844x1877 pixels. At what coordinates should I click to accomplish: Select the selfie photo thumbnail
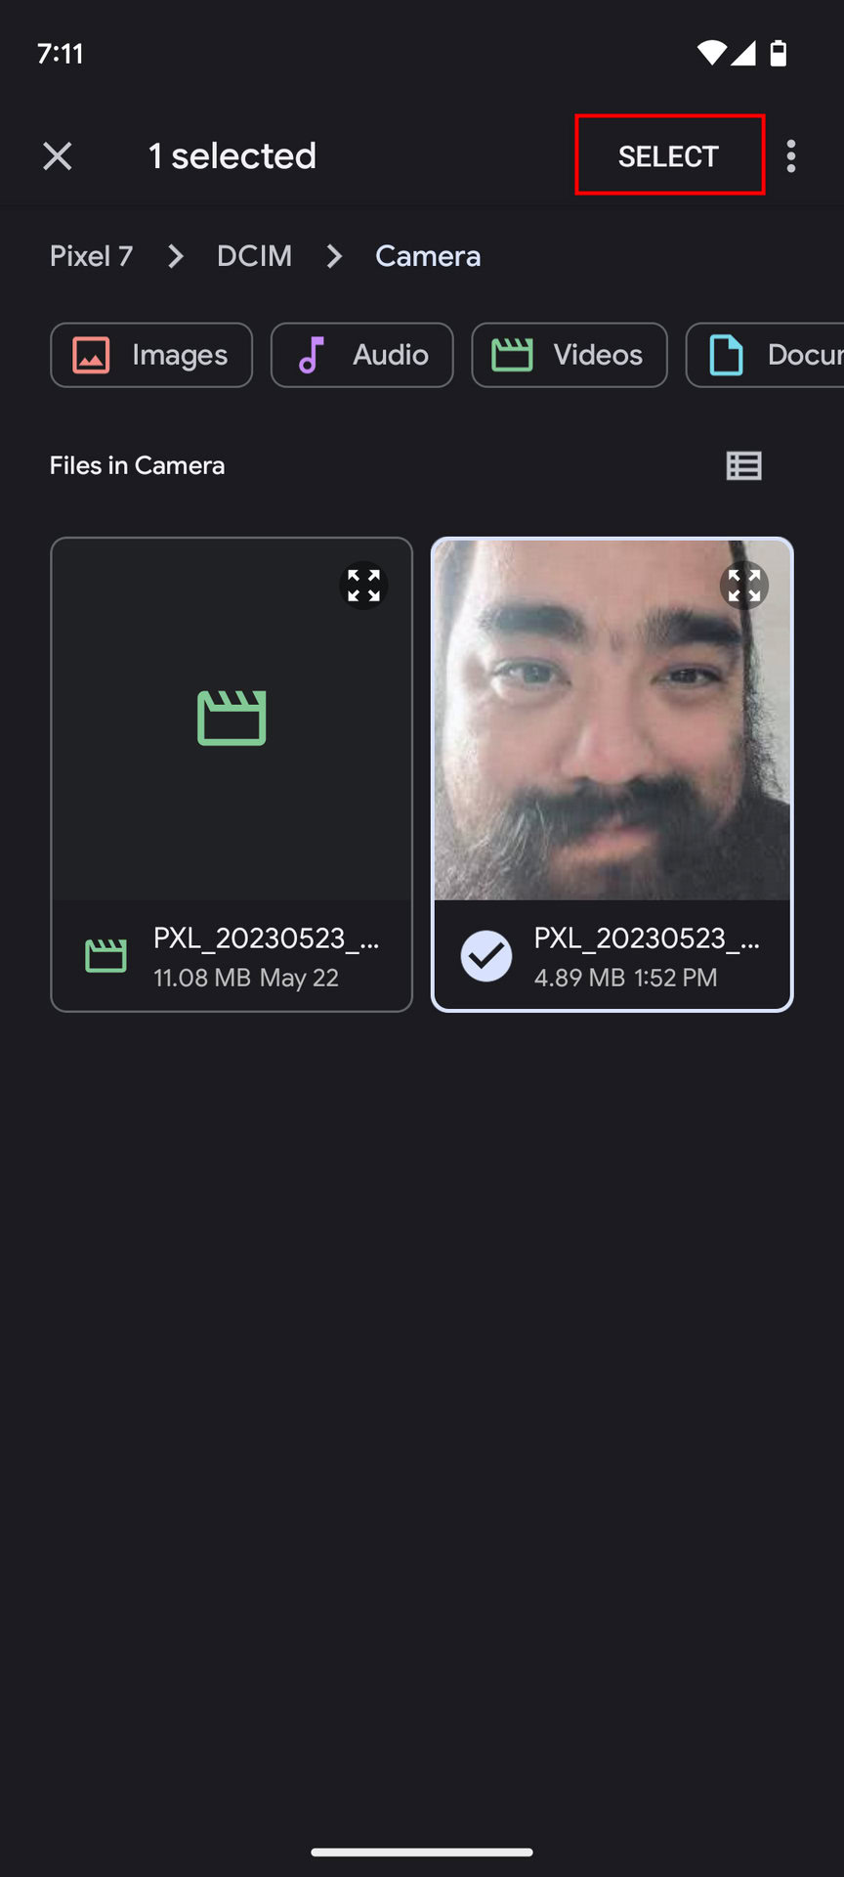(612, 720)
